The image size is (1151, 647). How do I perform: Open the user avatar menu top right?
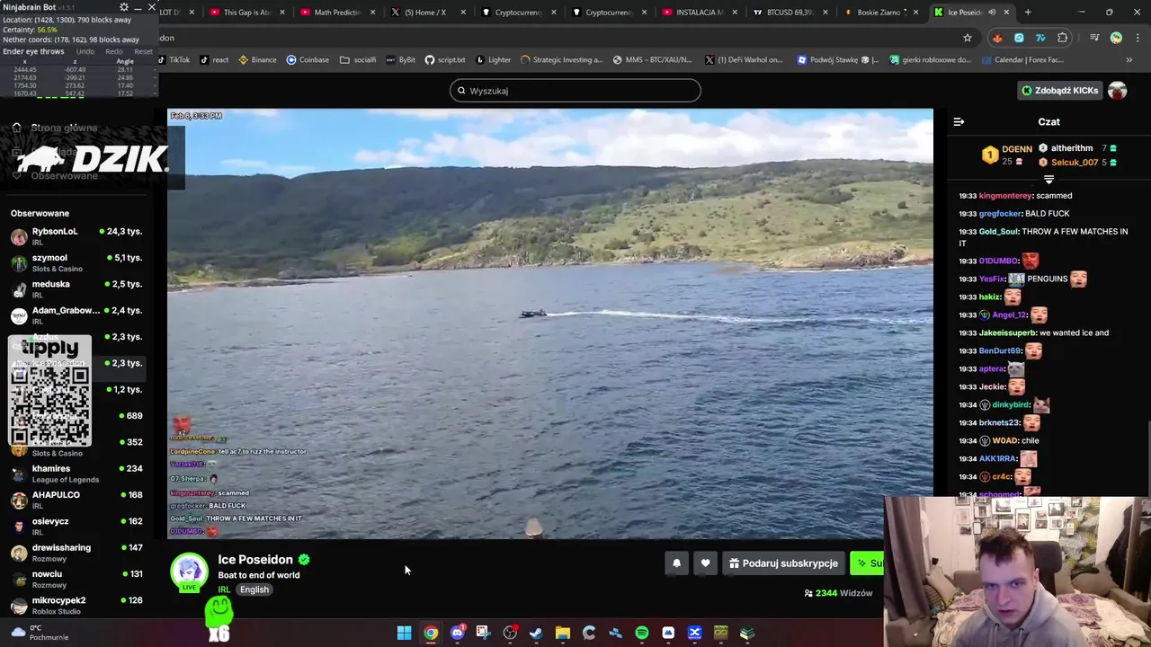[x=1117, y=91]
